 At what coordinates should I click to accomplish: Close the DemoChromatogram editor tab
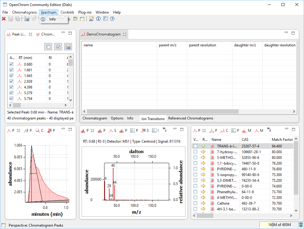click(x=125, y=34)
